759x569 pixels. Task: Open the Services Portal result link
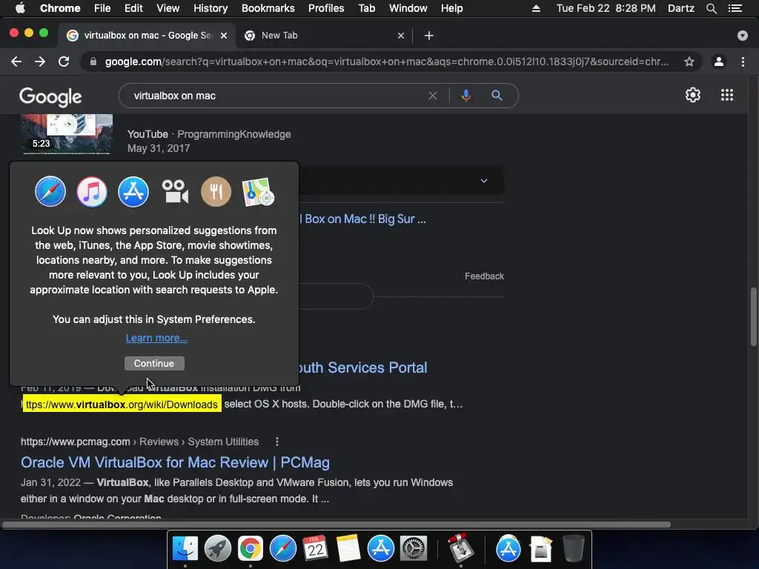(363, 367)
